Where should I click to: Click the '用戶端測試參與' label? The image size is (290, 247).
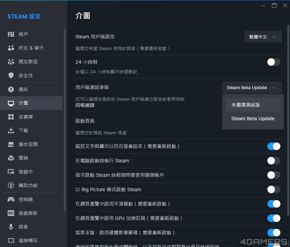92,87
